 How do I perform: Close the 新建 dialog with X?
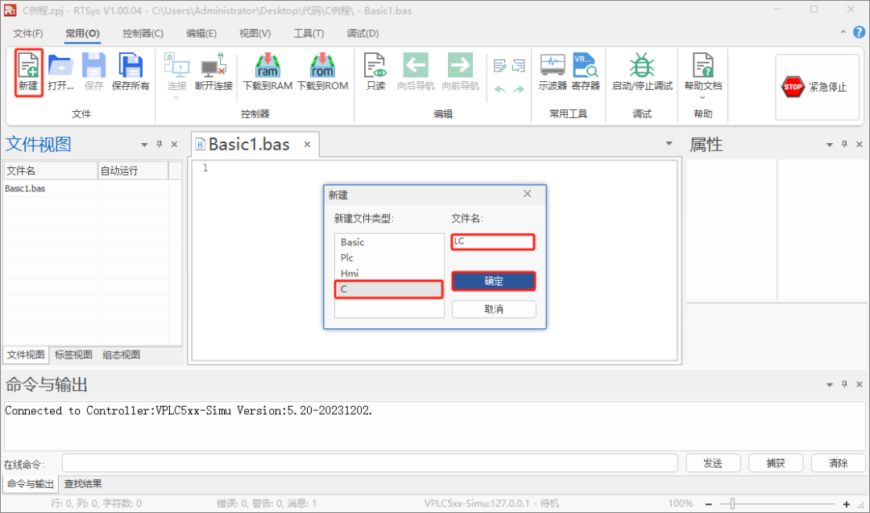click(527, 193)
